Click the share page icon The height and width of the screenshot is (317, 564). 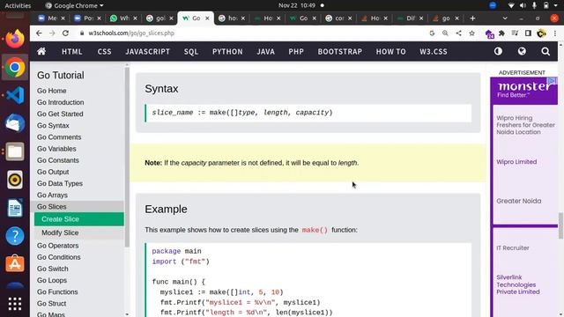(458, 33)
